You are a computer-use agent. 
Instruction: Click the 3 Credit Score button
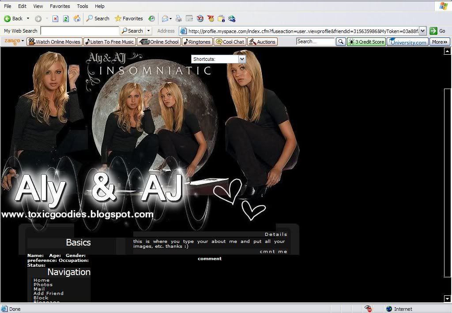point(366,42)
